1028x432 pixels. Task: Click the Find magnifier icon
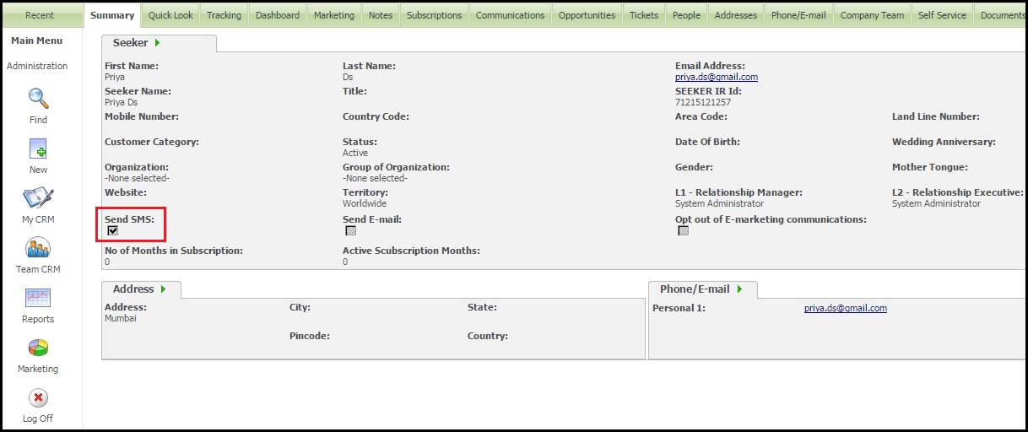39,99
